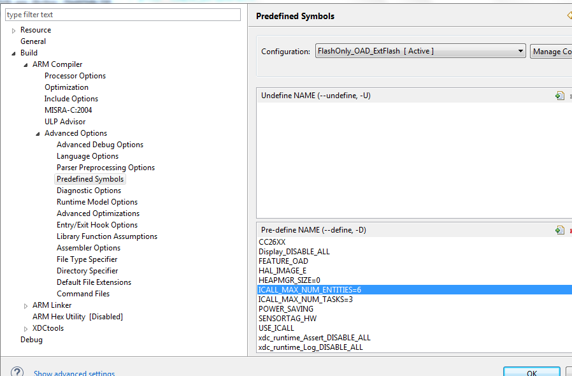The width and height of the screenshot is (572, 376).
Task: Select Directory Specifier
Action: (x=87, y=271)
